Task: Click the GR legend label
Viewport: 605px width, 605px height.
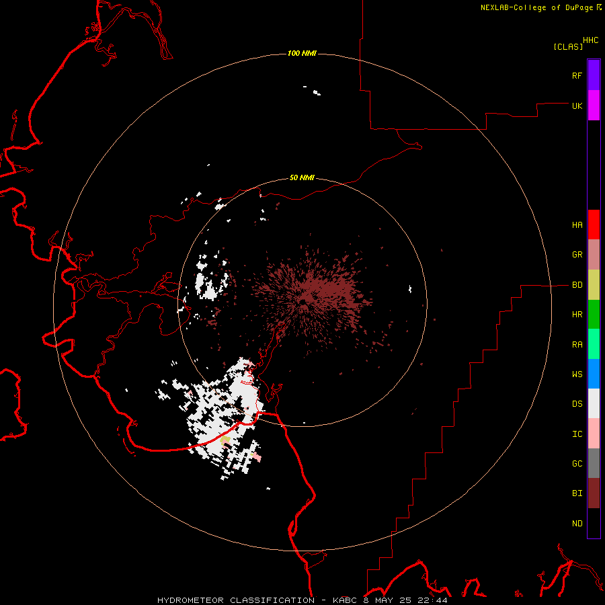Action: point(577,255)
